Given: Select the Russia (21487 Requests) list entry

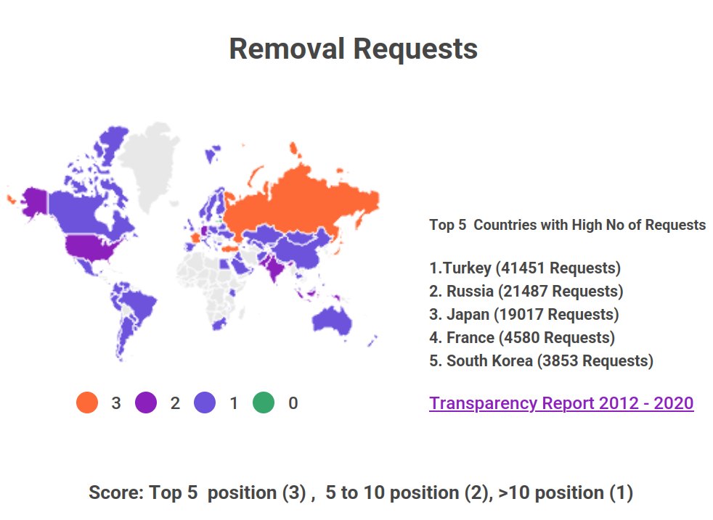Looking at the screenshot, I should (526, 292).
